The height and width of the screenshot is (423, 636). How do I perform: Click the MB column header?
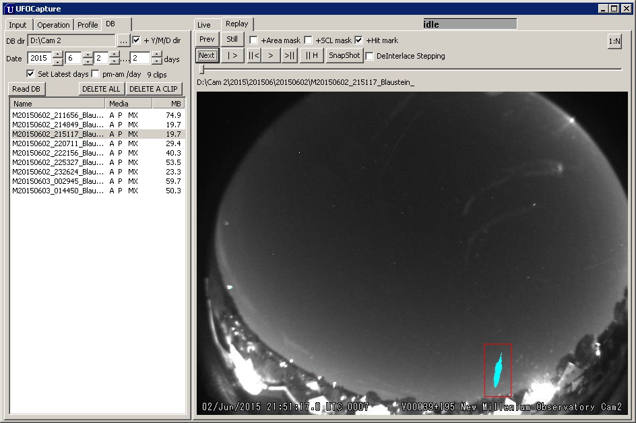coord(167,104)
